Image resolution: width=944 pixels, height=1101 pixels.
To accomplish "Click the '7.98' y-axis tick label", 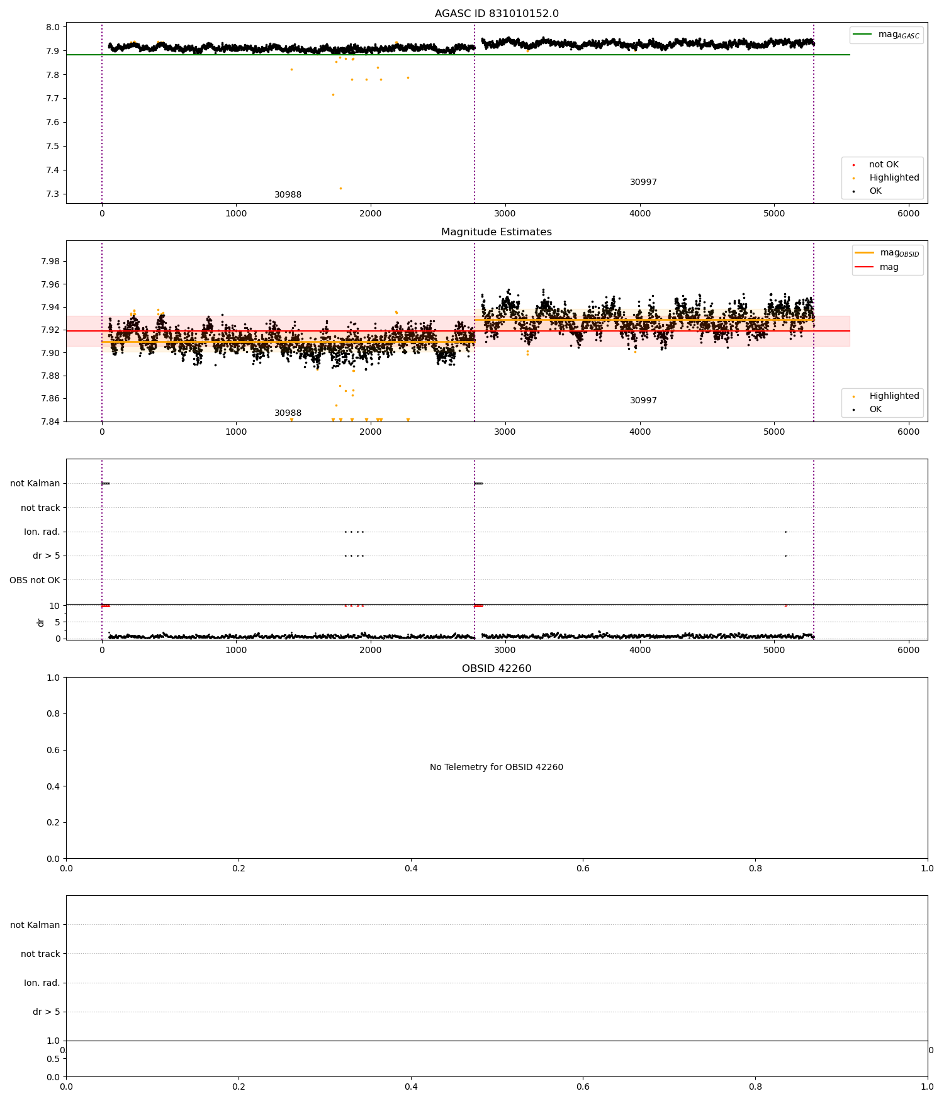I will 51,262.
